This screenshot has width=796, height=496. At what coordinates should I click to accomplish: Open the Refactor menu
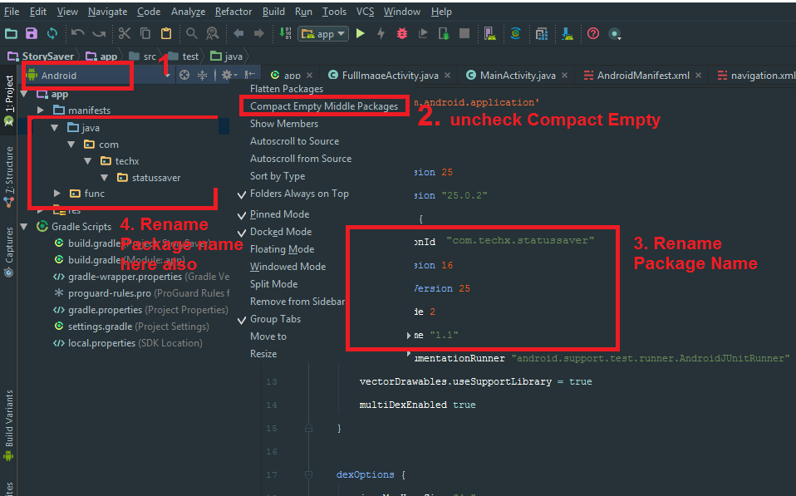(233, 11)
